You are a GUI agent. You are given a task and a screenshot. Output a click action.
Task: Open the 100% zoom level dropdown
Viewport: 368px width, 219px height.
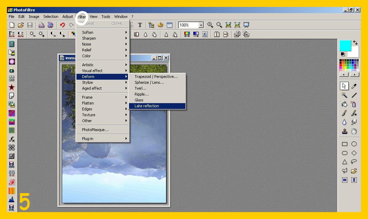pos(201,25)
